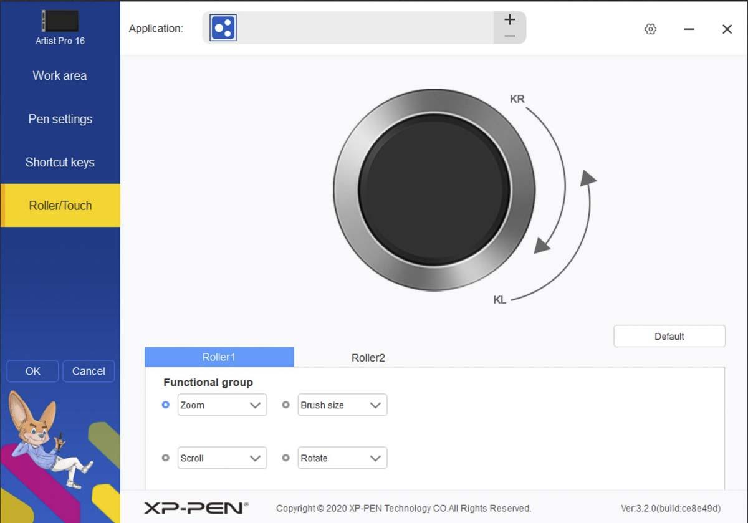Select the Zoom radio button
This screenshot has width=748, height=523.
tap(166, 405)
